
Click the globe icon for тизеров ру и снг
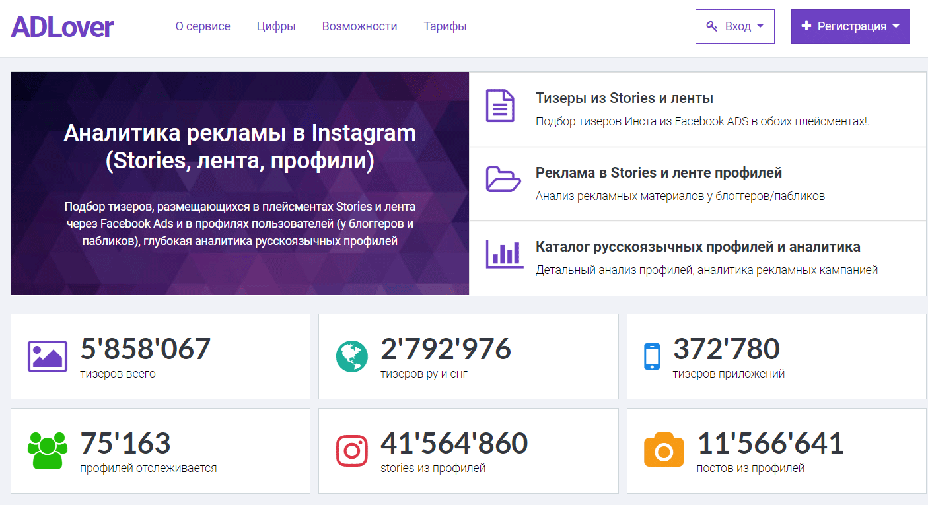point(352,356)
